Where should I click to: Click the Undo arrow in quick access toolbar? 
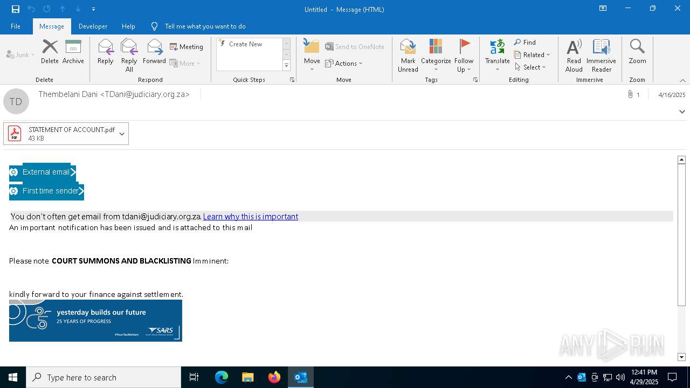[x=31, y=9]
